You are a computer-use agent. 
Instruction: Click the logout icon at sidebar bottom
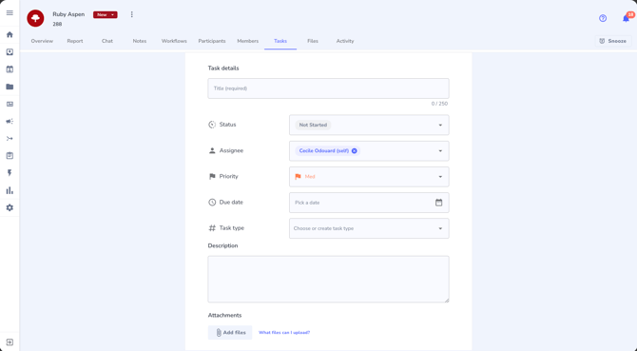(x=10, y=342)
